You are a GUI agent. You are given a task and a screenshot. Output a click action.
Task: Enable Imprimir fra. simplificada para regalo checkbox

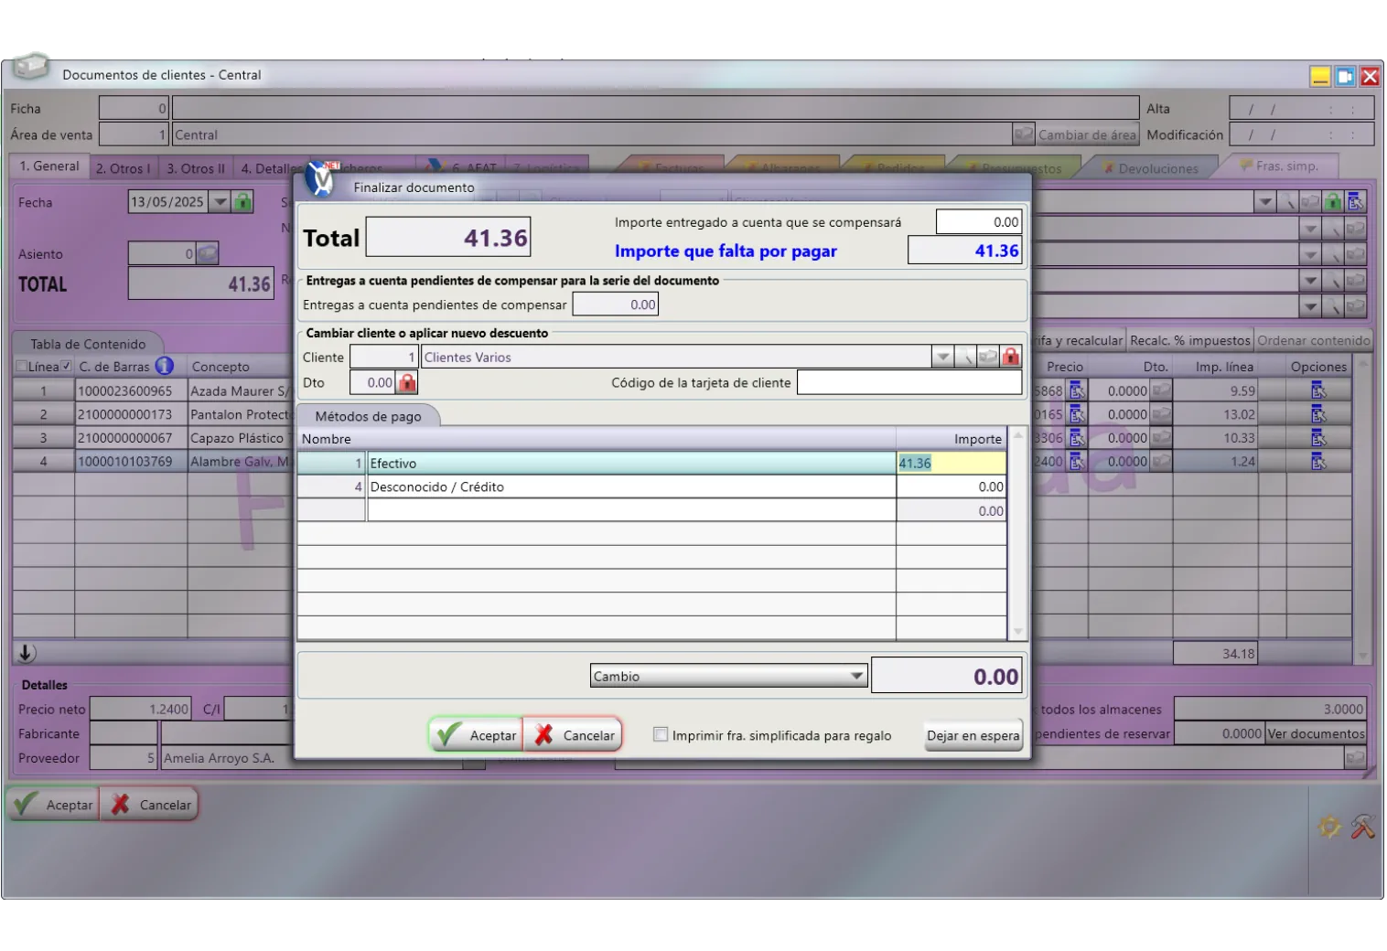tap(661, 735)
